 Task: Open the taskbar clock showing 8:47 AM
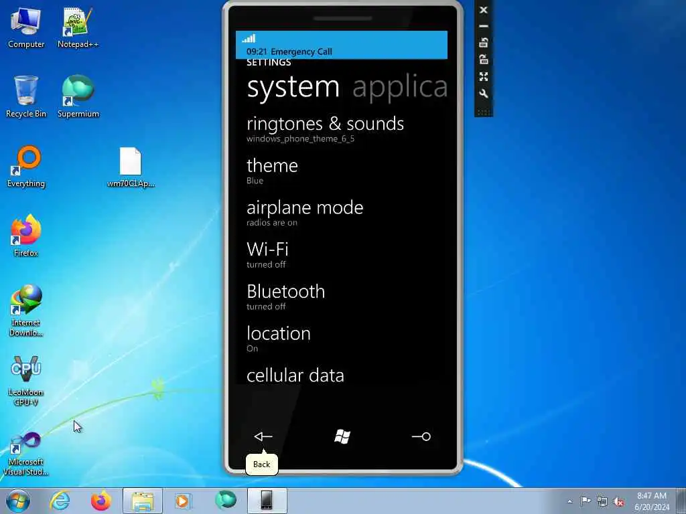click(652, 501)
